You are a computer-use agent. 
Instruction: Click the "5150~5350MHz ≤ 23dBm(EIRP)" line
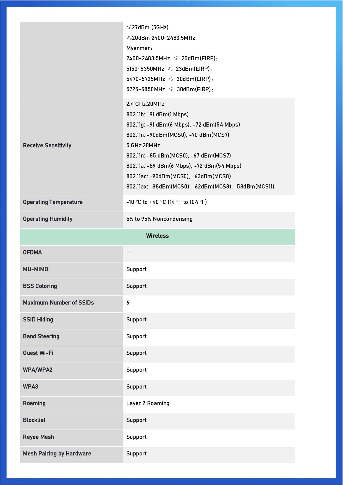coord(169,69)
